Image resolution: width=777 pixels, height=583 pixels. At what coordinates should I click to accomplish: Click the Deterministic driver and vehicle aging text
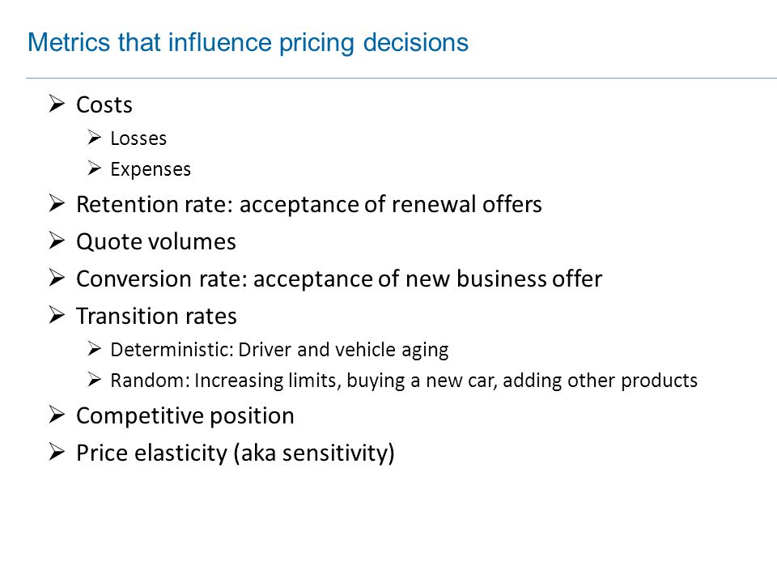click(x=279, y=350)
